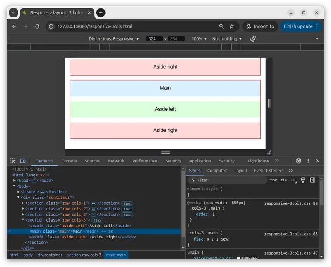Open the Dimensions: Responsive dropdown
This screenshot has width=331, height=267.
[x=114, y=39]
